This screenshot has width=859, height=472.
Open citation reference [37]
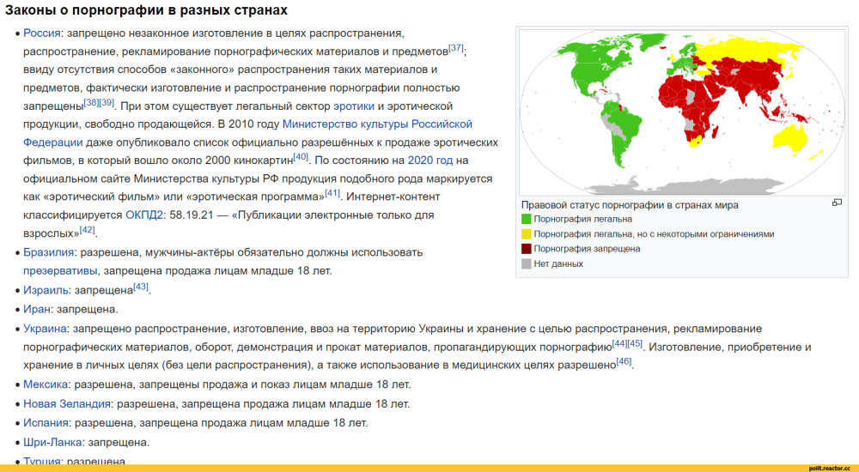pyautogui.click(x=456, y=48)
